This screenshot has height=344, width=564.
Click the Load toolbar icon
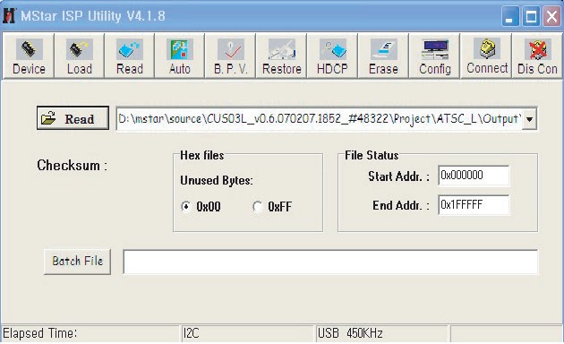(79, 56)
